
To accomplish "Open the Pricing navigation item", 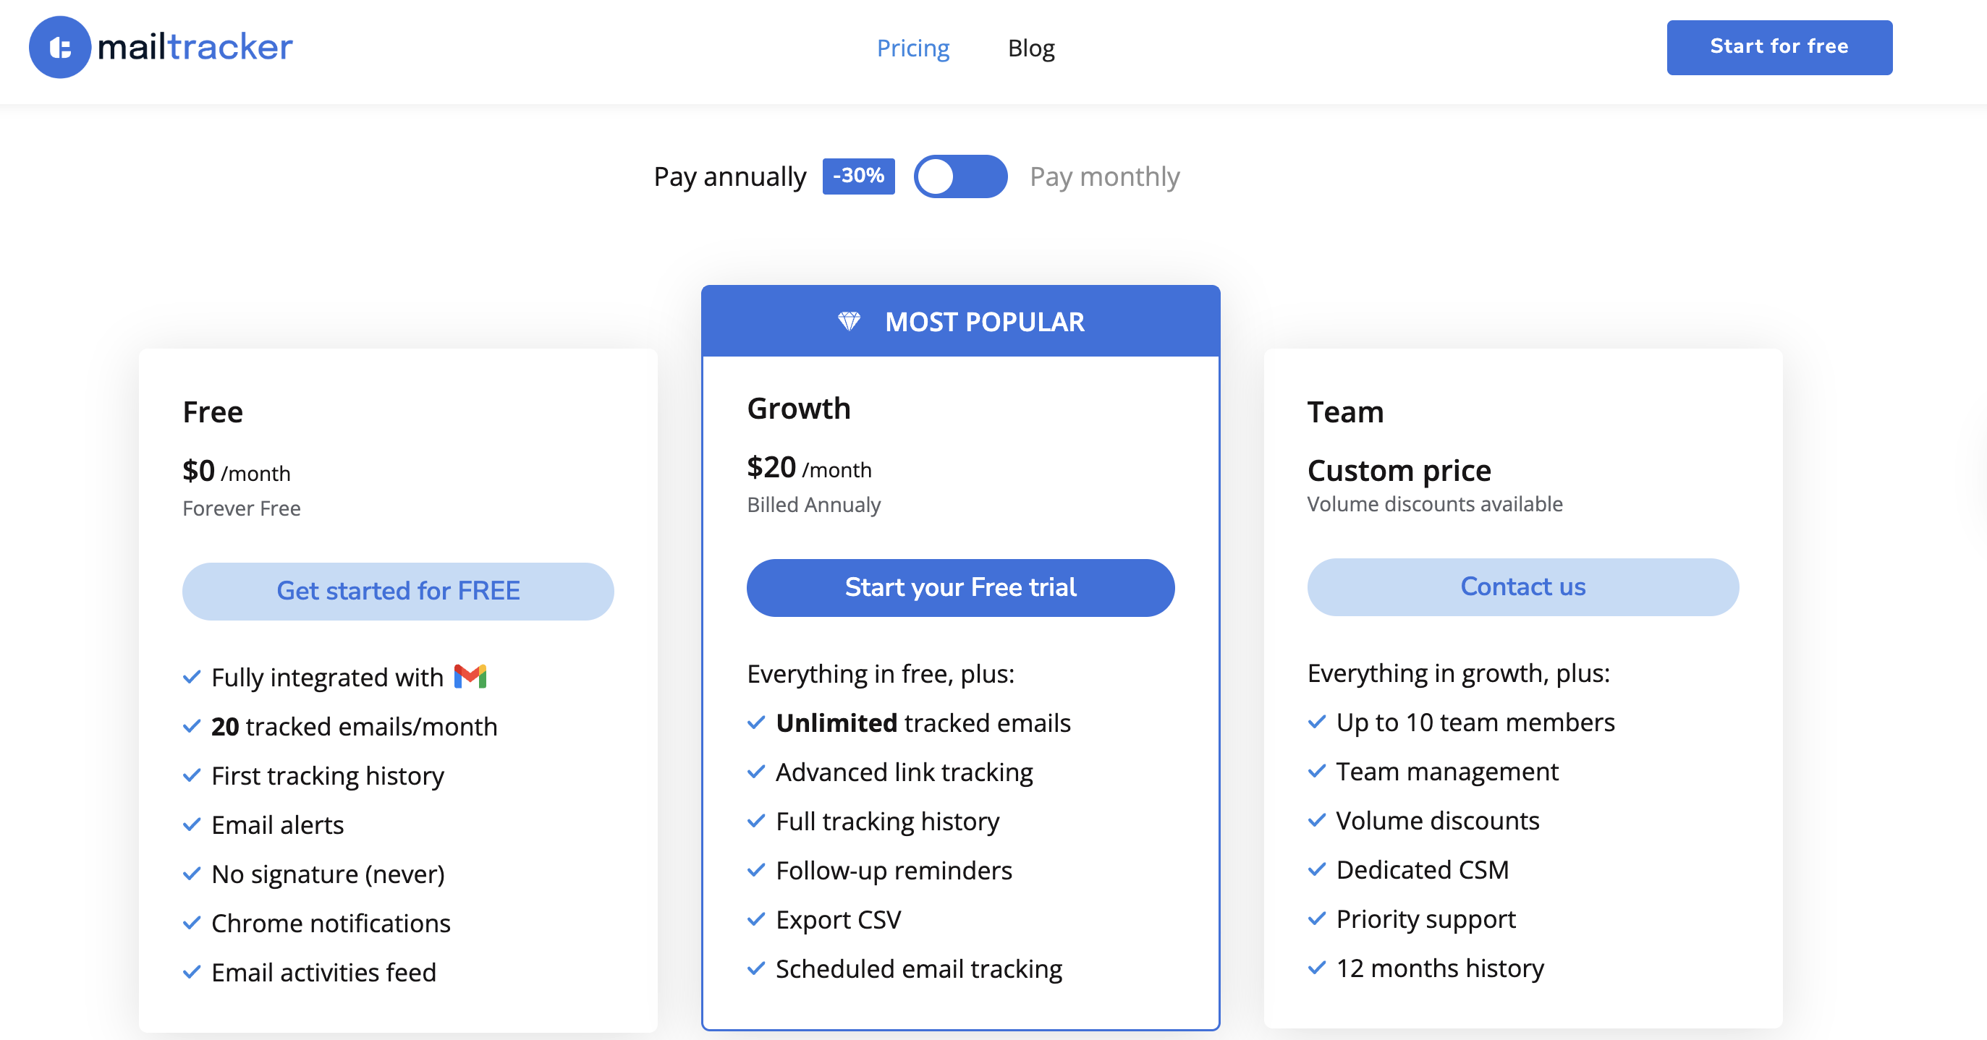I will pos(912,48).
